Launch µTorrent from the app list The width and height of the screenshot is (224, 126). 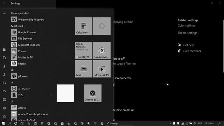(32, 76)
